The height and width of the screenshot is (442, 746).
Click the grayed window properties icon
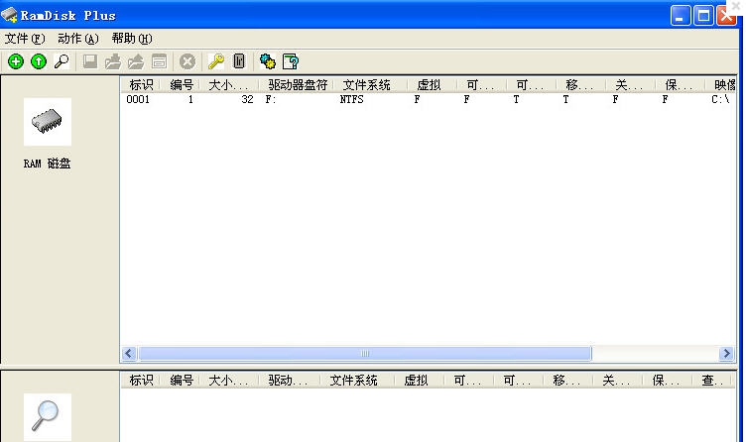159,61
